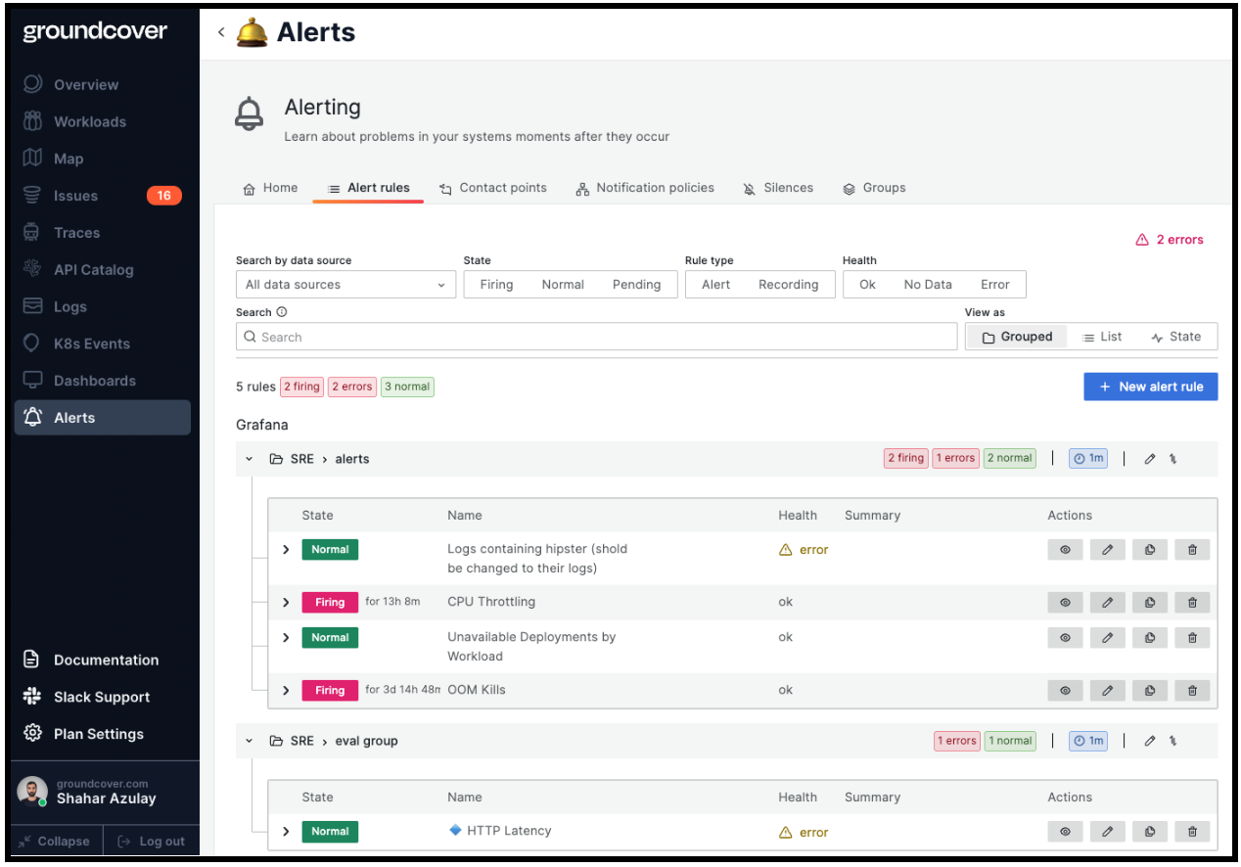Edit the SRE alerts group settings
Screen dimensions: 1241x867
coord(1149,458)
